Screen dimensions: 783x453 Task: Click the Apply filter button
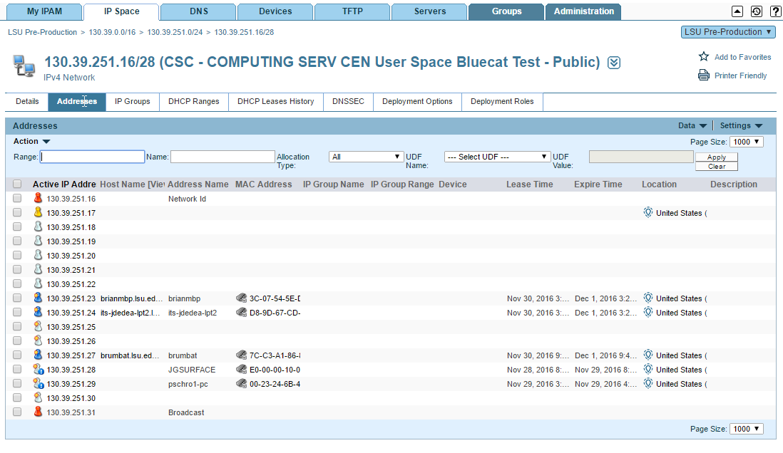(x=716, y=157)
